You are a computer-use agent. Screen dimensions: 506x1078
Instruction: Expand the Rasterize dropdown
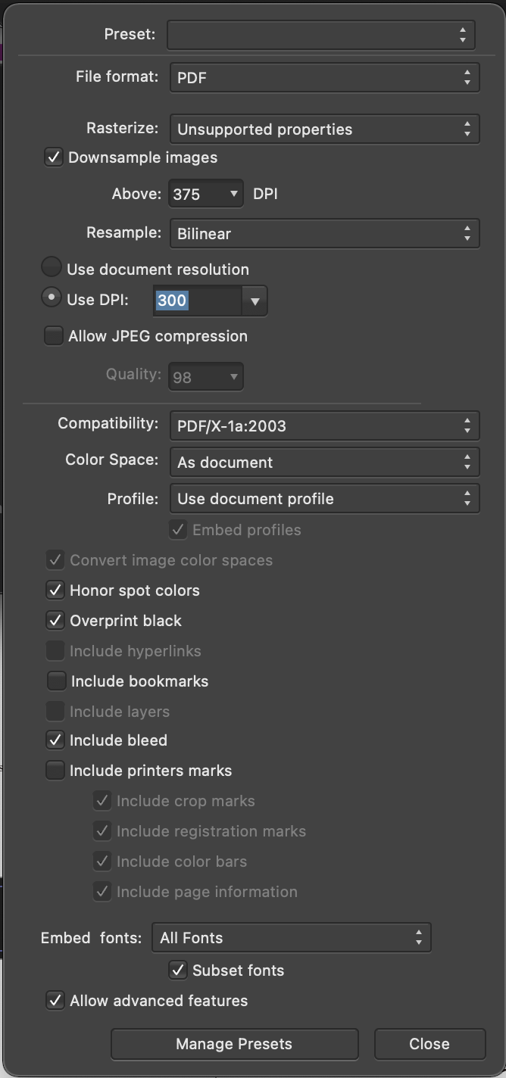point(324,129)
